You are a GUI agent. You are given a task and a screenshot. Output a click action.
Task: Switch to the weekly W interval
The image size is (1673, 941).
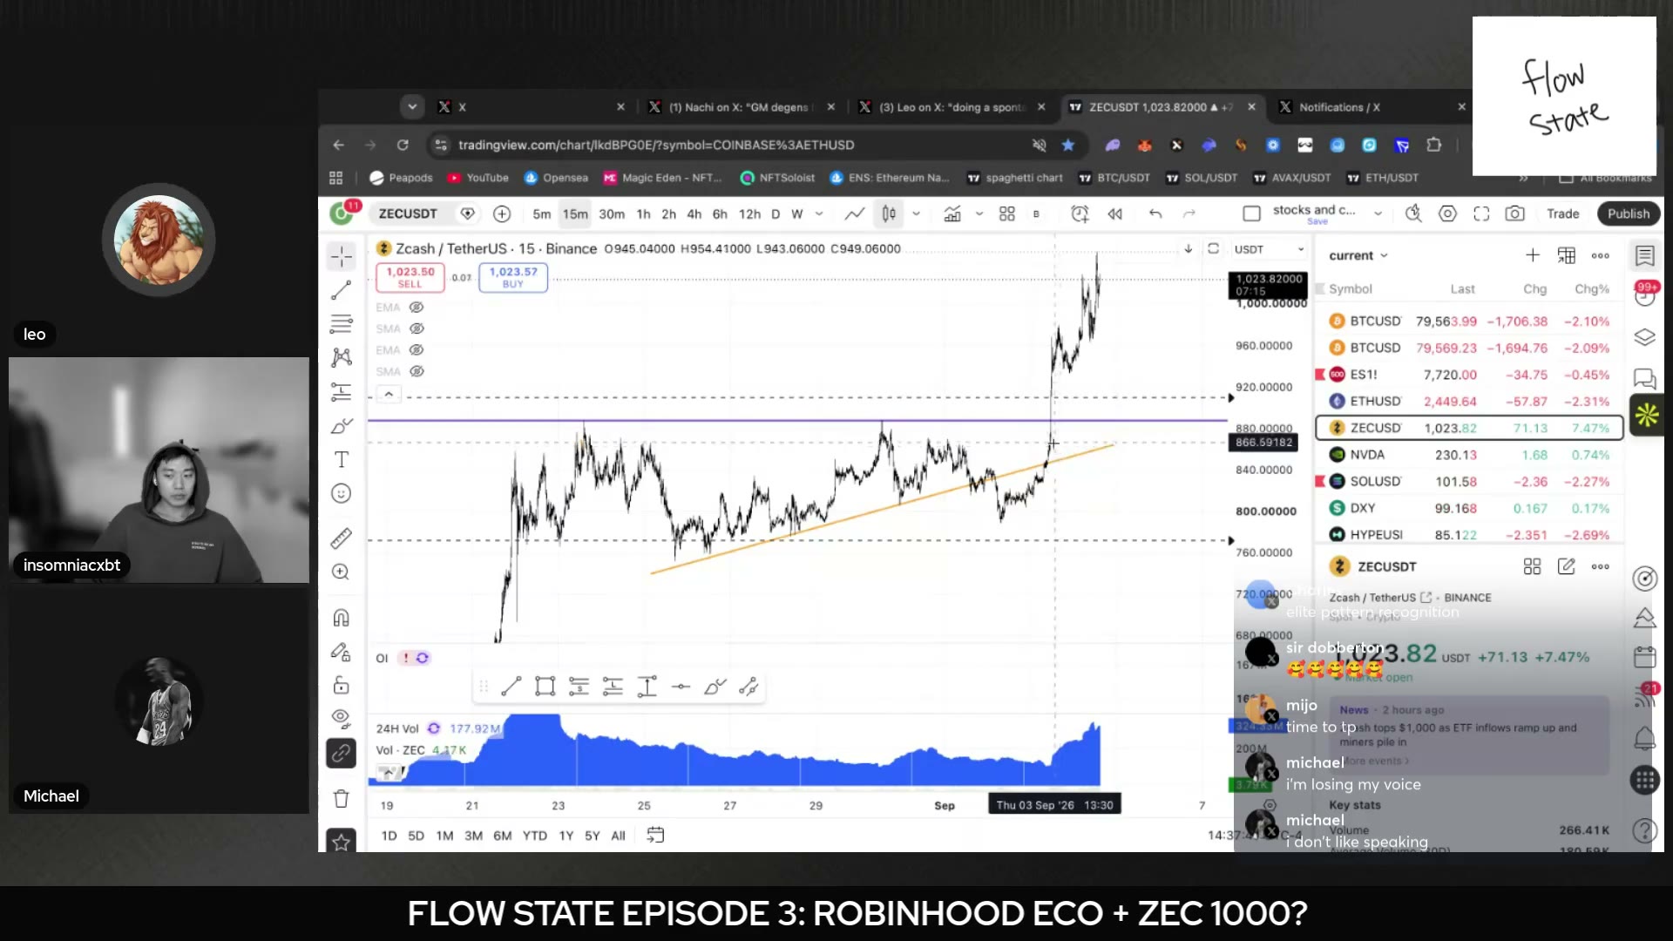(796, 213)
